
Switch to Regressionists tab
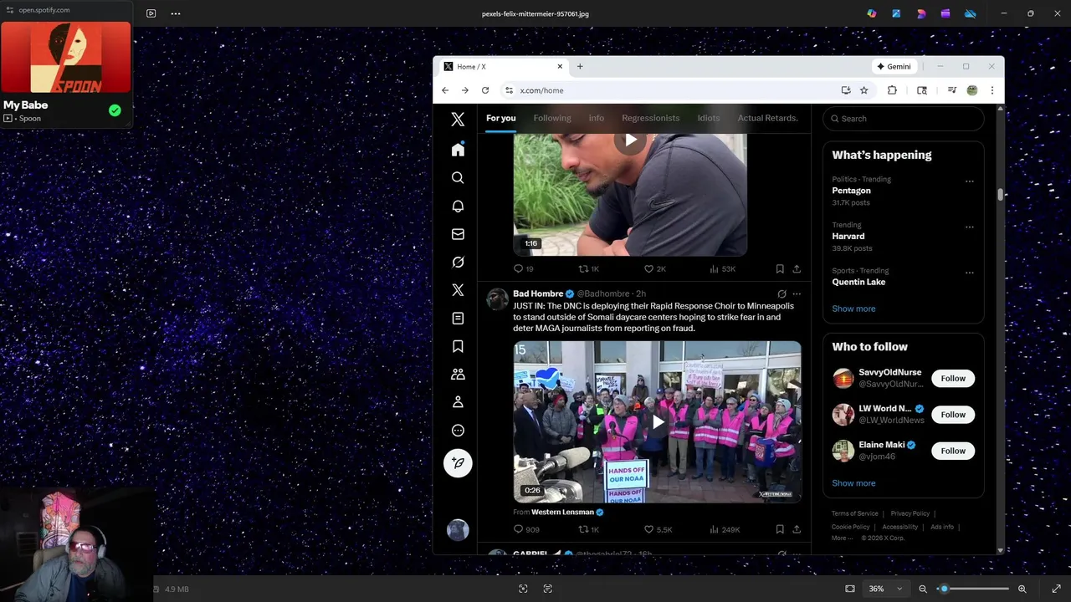[x=651, y=118]
